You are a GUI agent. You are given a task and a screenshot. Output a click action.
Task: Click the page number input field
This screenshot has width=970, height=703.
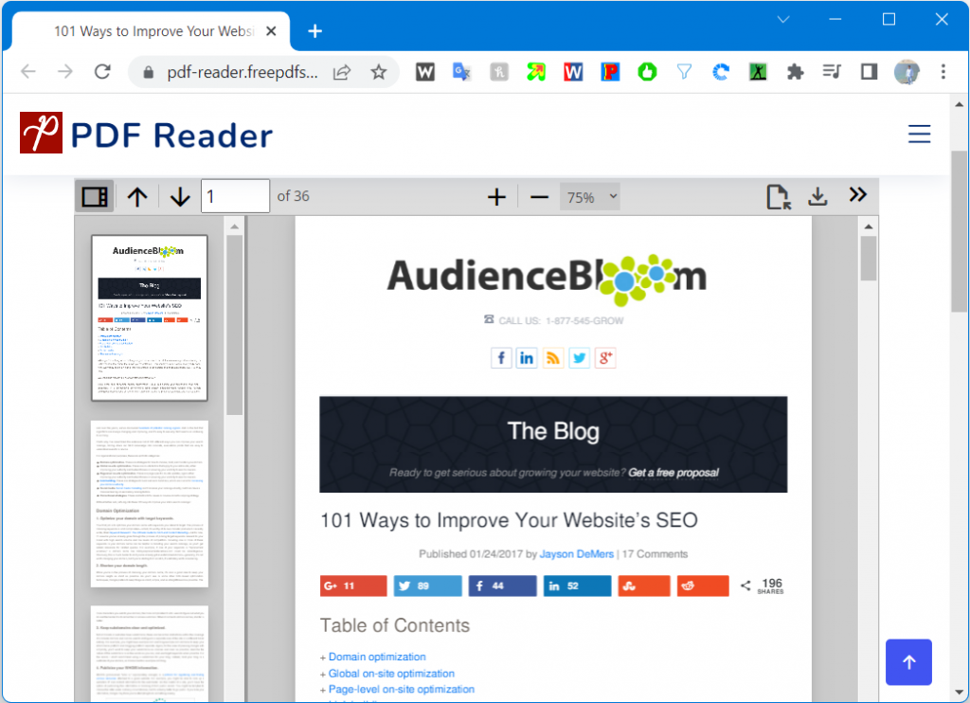[235, 196]
